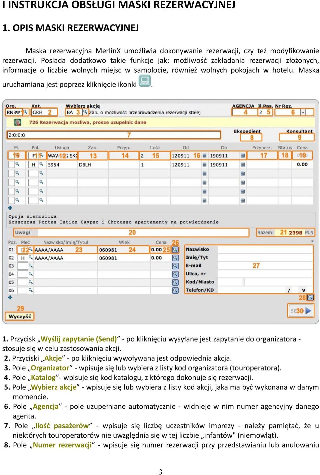Click the green term 'Wybierz akcje' in item 5
Viewport: 320px width, 475px height.
pos(54,387)
